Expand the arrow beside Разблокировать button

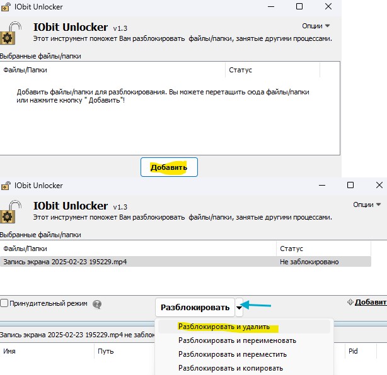click(239, 307)
